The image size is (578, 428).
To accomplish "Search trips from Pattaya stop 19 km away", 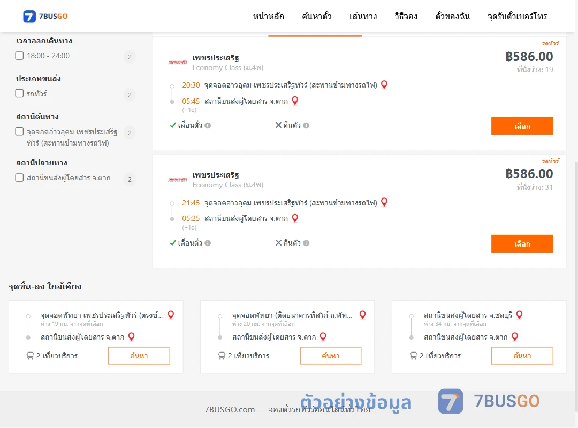I will point(139,356).
